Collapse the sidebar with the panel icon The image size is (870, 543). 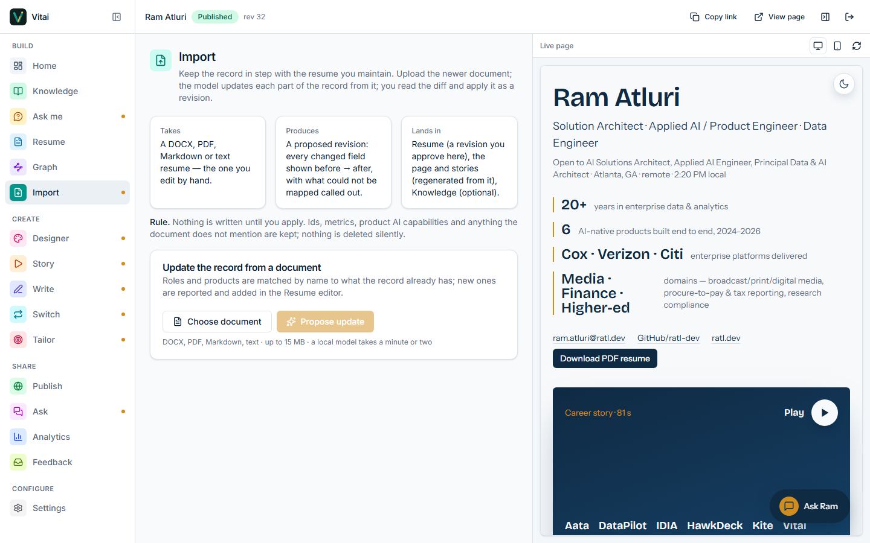(117, 17)
